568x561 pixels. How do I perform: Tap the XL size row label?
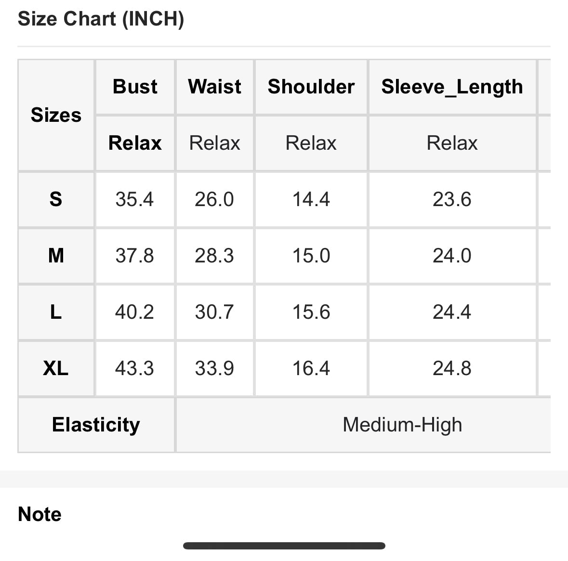56,368
